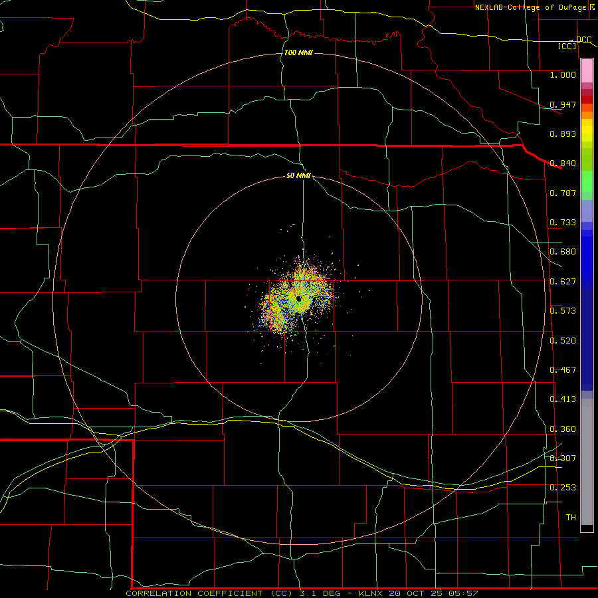Select the 0.947 scale value
The image size is (598, 598).
(563, 104)
